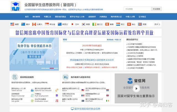Click the site search input field
The width and height of the screenshot is (177, 112).
point(137,9)
